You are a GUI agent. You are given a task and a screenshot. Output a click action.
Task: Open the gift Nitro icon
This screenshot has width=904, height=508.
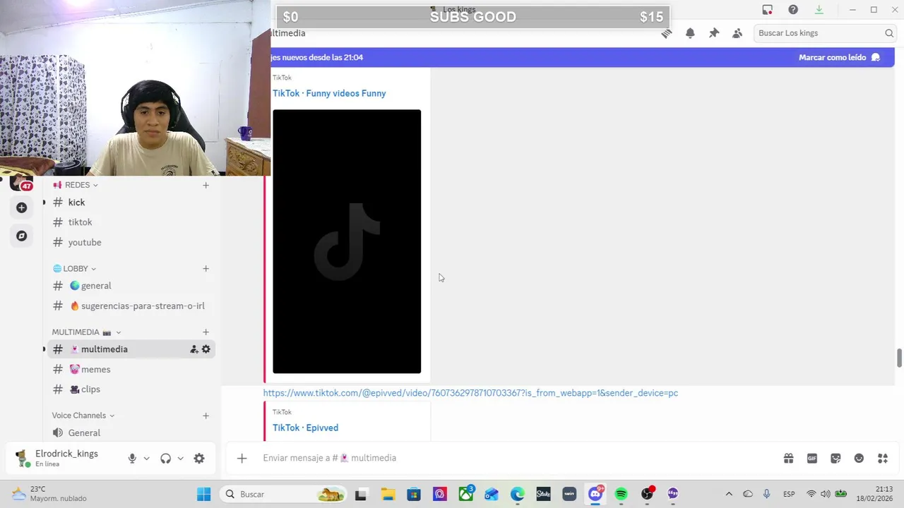(788, 459)
